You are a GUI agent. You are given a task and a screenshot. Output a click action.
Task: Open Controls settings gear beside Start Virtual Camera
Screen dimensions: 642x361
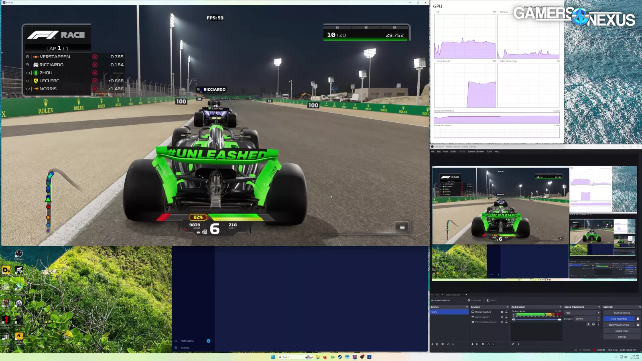pos(638,325)
